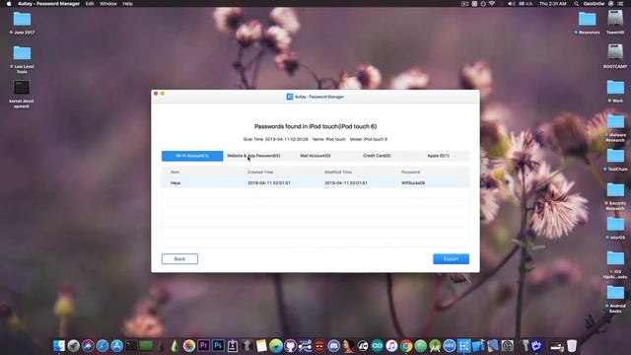Open the Window menu
The image size is (631, 355).
107,4
